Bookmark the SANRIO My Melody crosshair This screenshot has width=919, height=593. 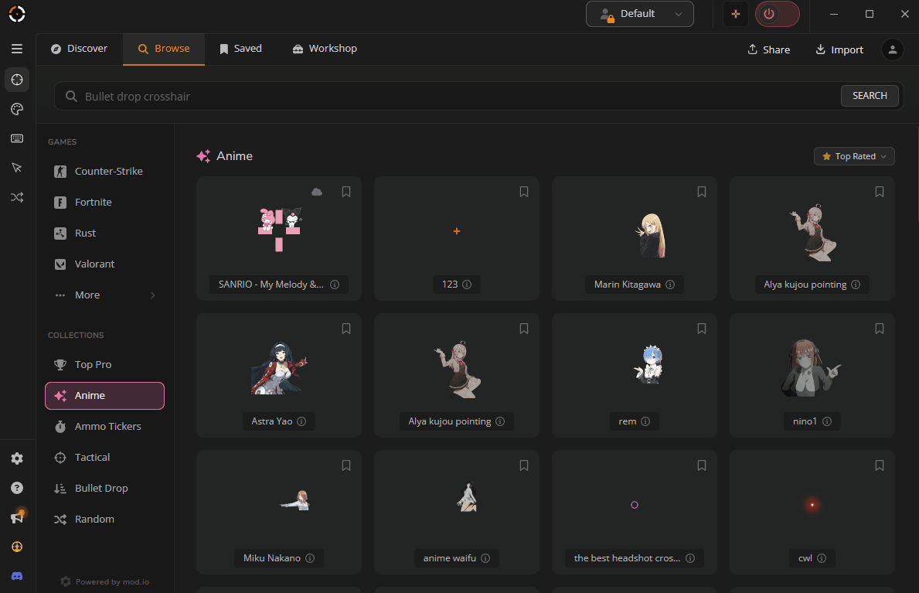346,192
